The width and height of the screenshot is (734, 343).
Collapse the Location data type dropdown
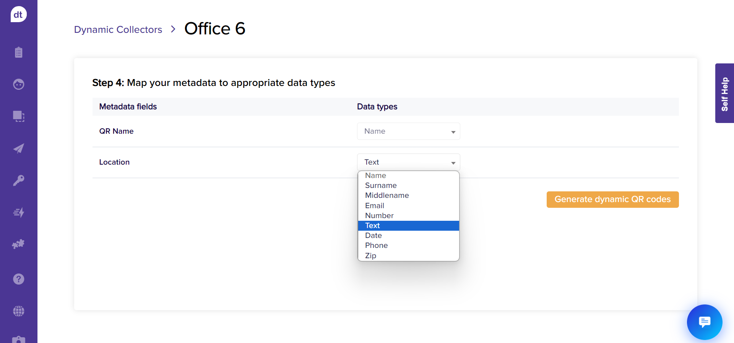pyautogui.click(x=408, y=162)
